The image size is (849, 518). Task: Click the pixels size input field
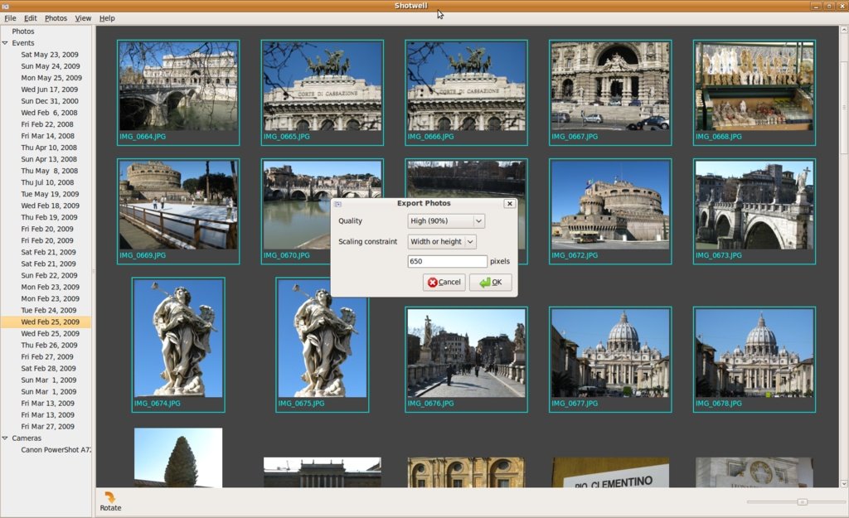click(447, 262)
